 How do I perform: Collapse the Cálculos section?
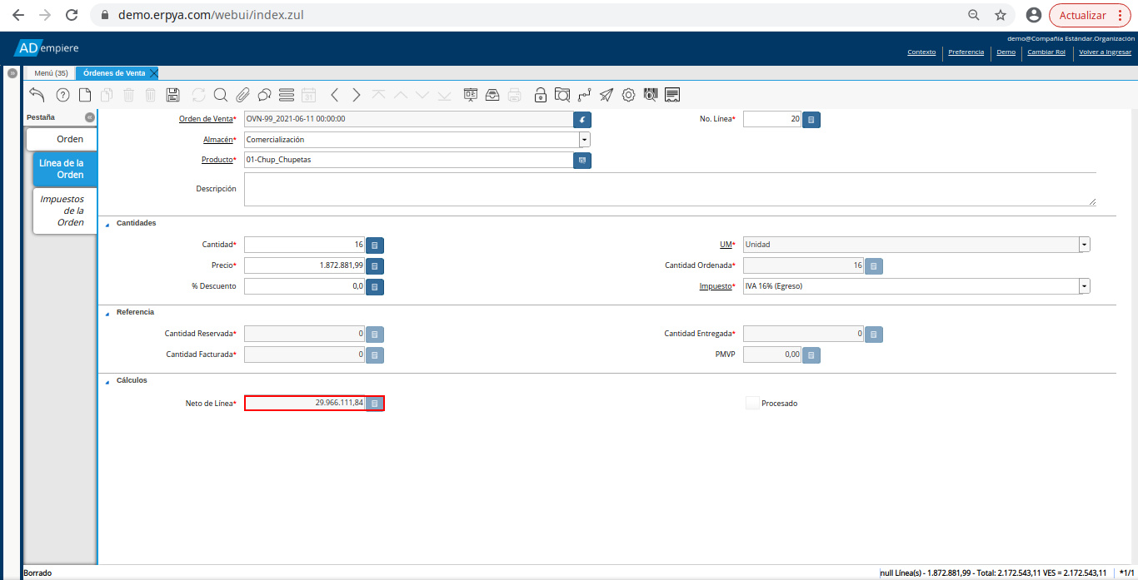107,381
